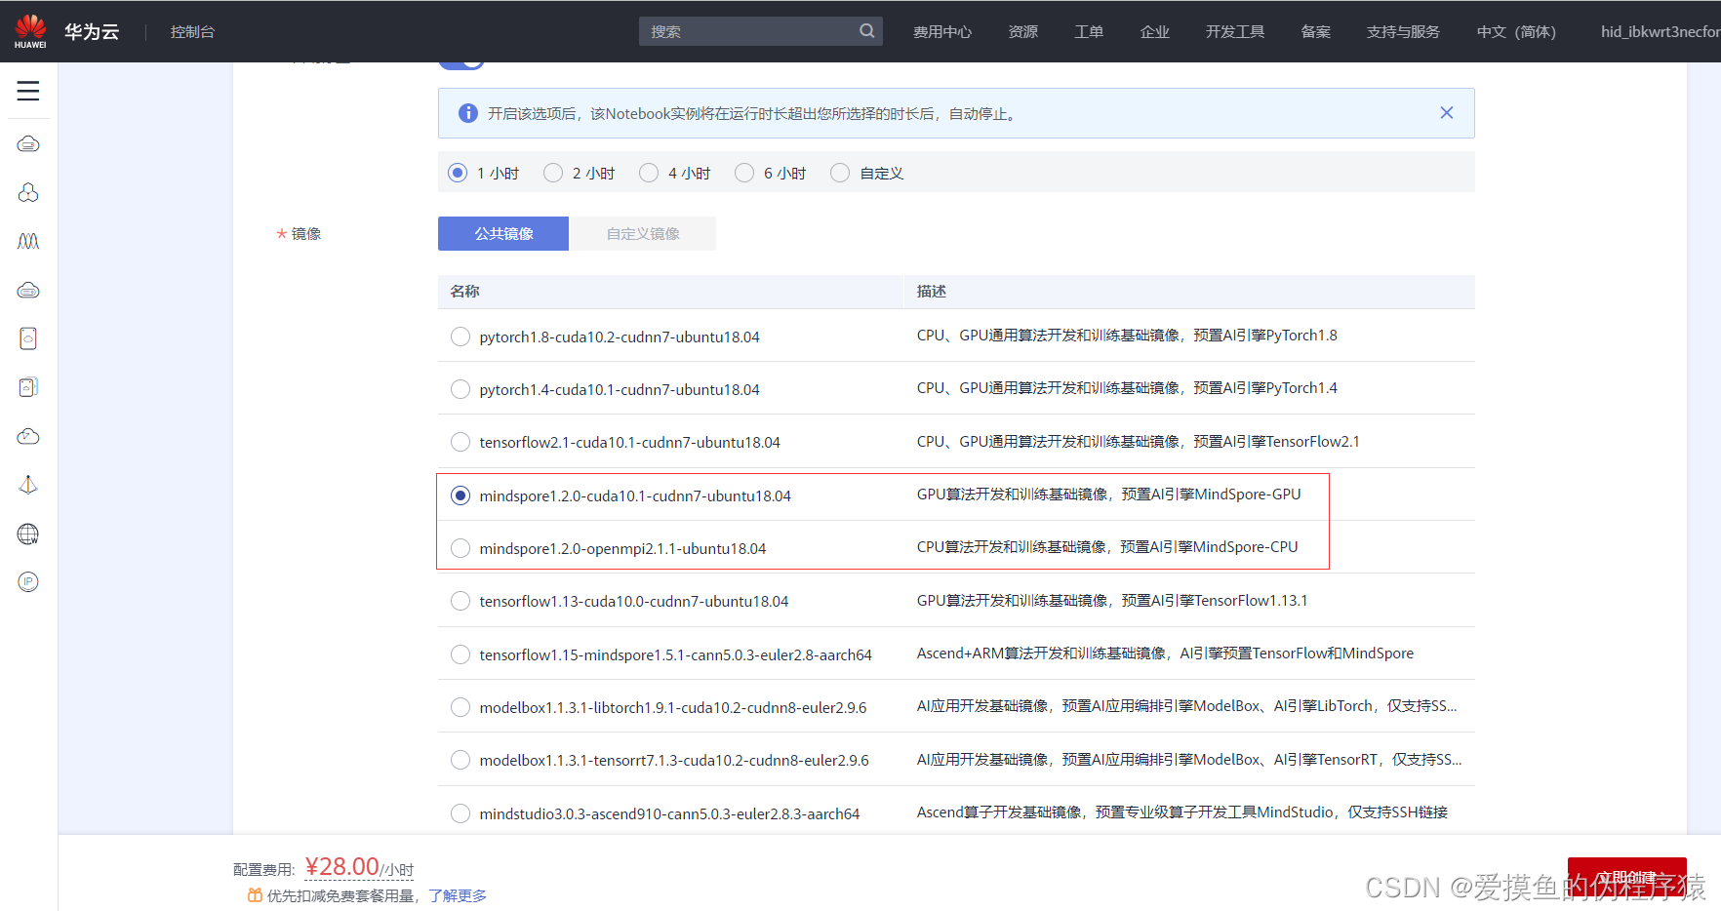The width and height of the screenshot is (1721, 911).
Task: Click the description mentioning TensorFlow1.13.1
Action: [1112, 600]
